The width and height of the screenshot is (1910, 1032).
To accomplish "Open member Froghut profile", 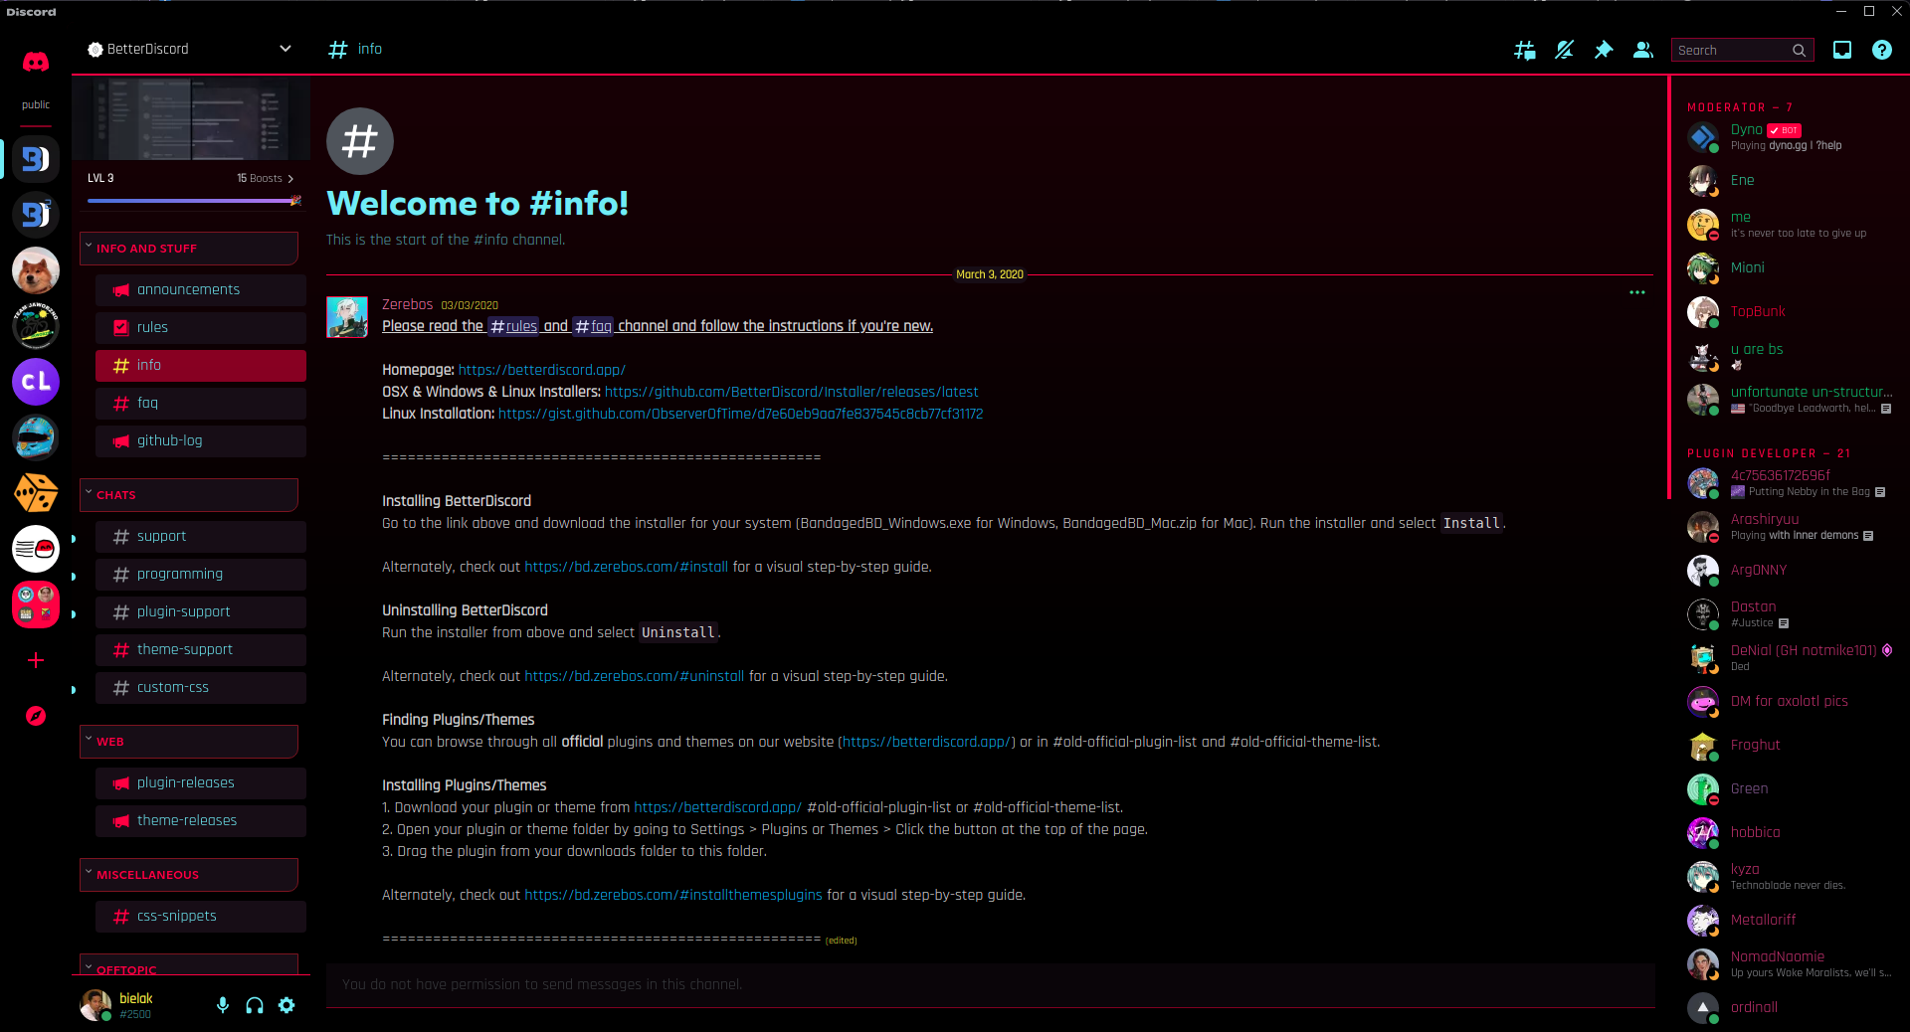I will pos(1791,746).
